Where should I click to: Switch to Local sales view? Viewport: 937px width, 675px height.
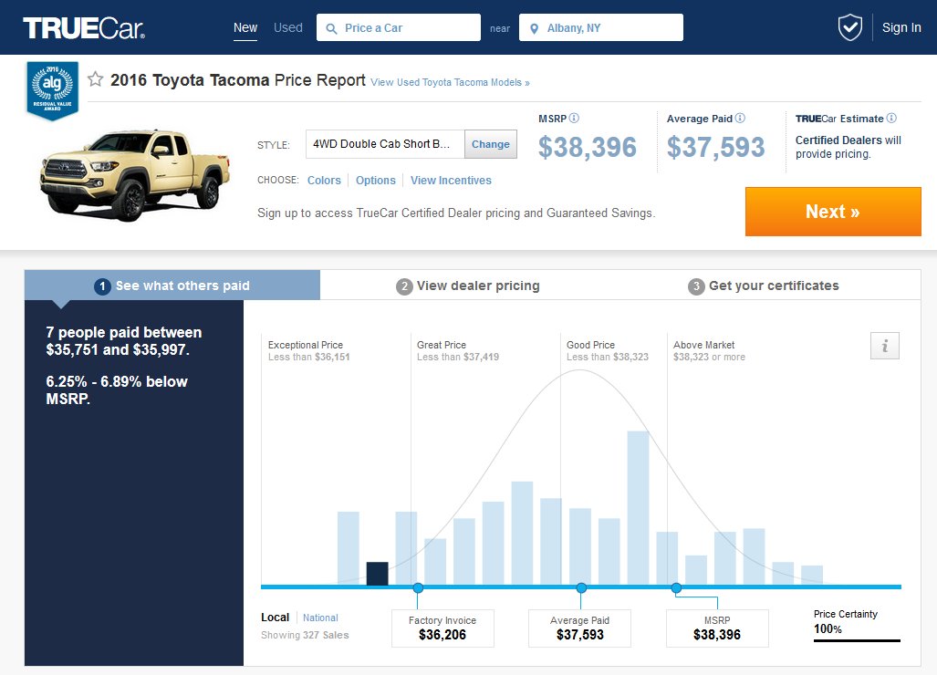pos(275,618)
